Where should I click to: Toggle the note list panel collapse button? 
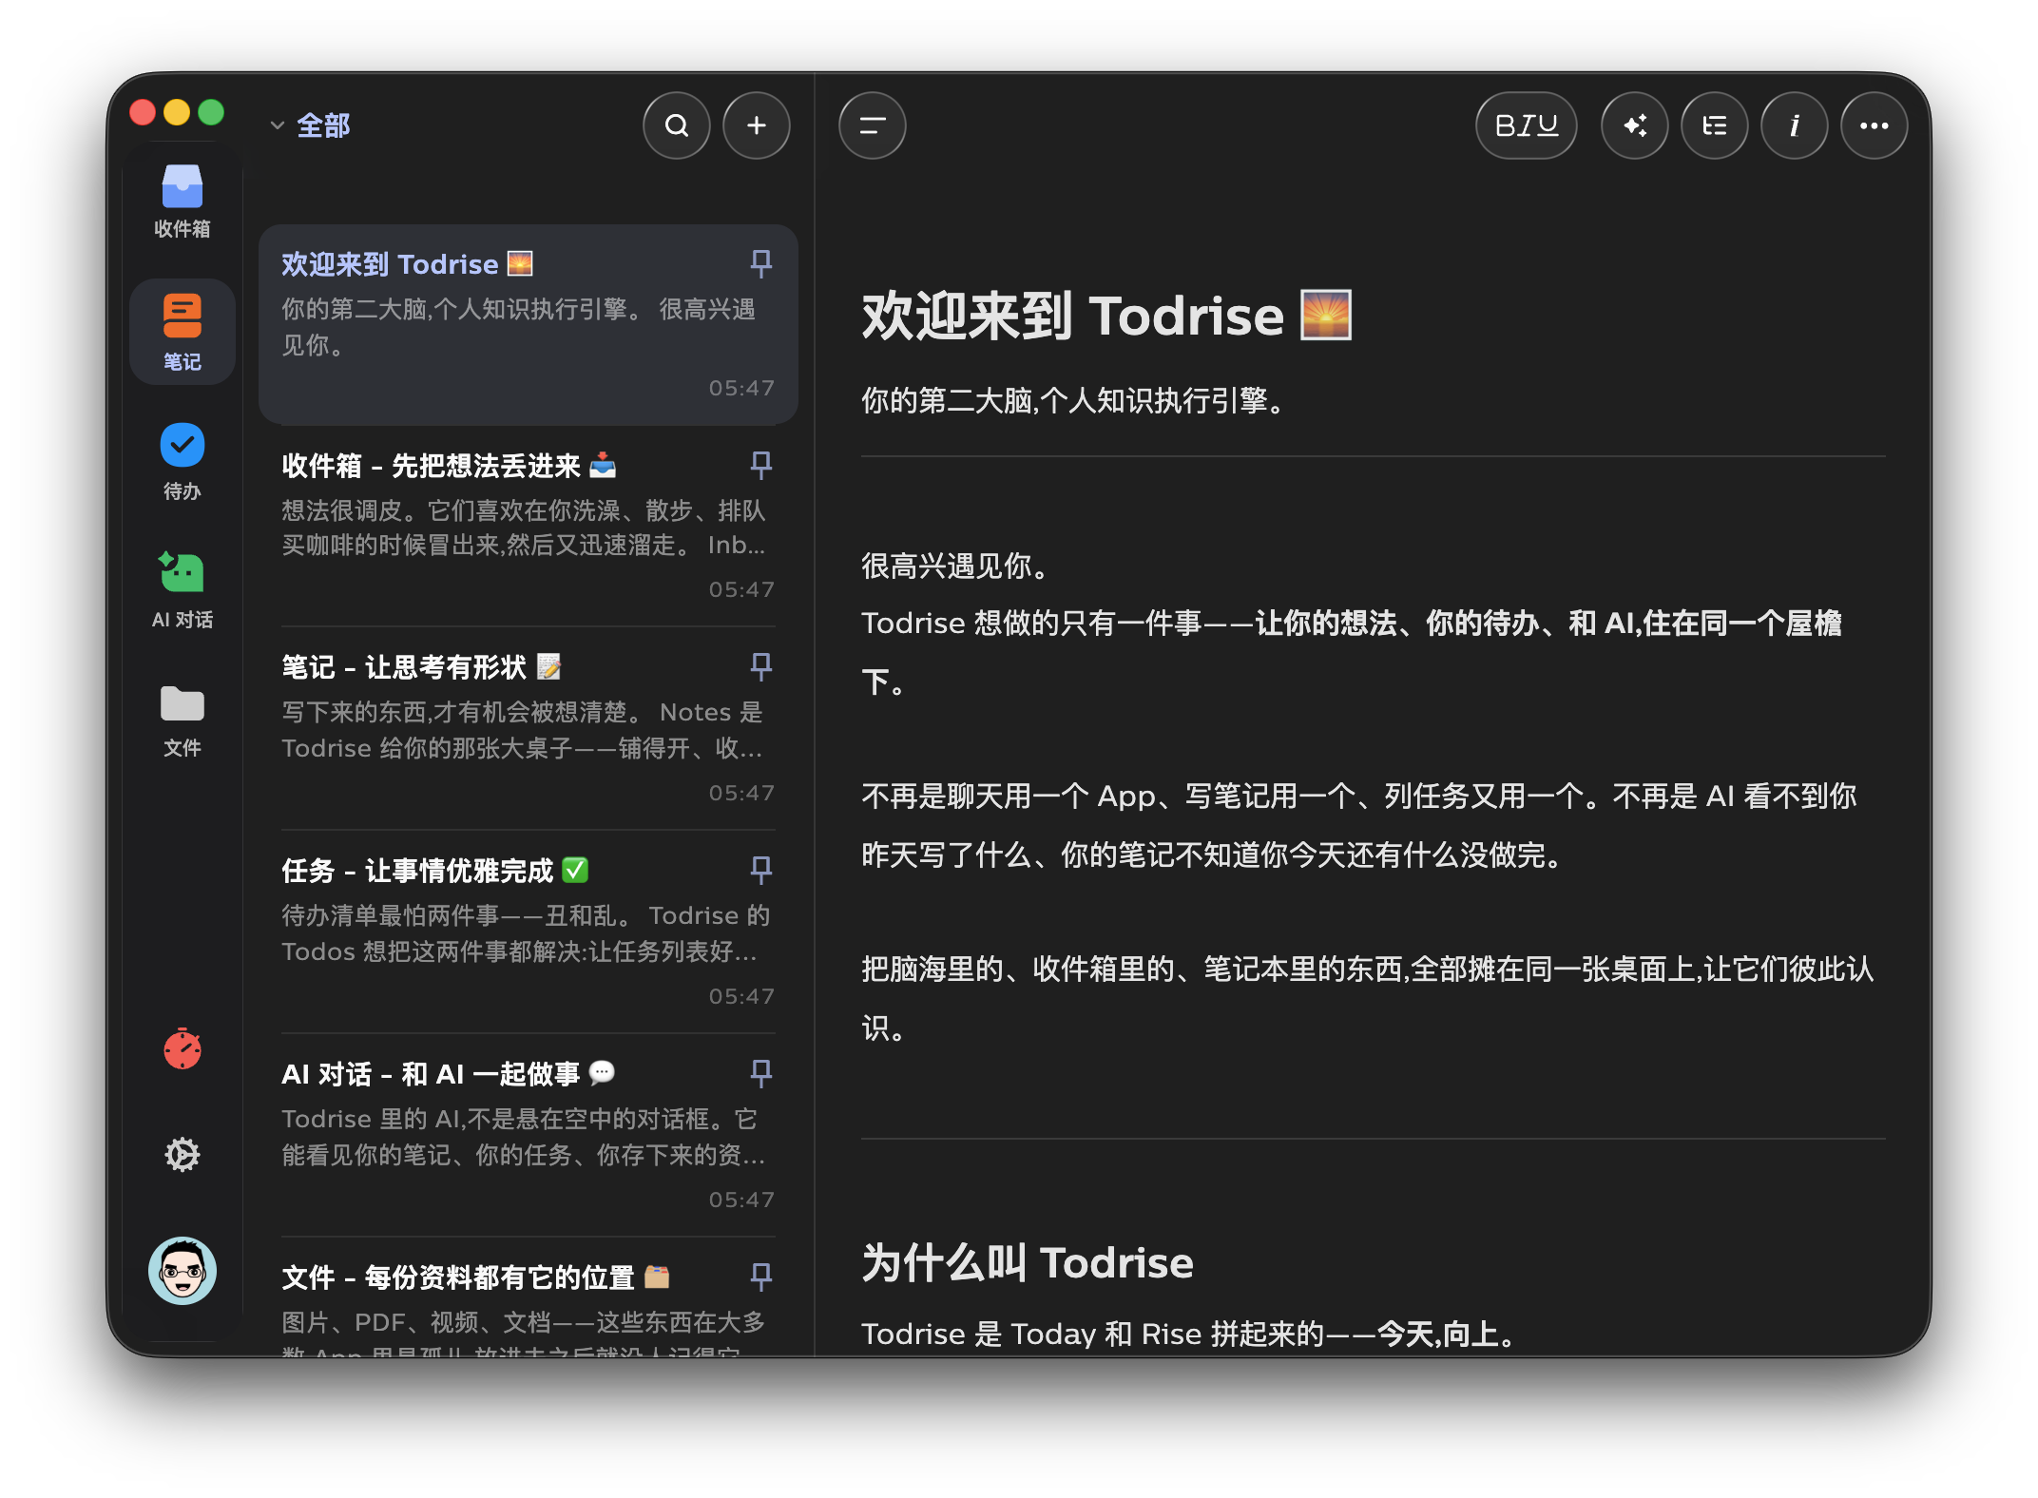click(x=872, y=125)
